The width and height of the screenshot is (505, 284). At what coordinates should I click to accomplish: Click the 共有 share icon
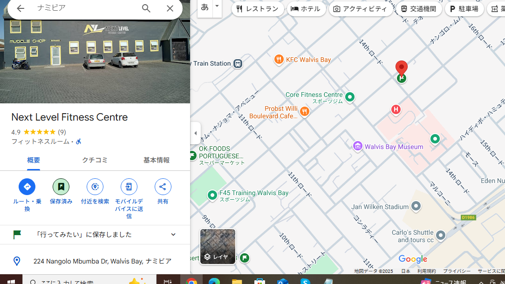163,187
